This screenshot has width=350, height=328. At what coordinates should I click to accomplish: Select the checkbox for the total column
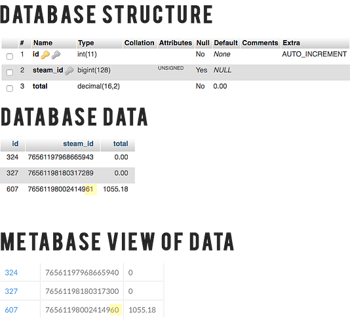coord(10,89)
